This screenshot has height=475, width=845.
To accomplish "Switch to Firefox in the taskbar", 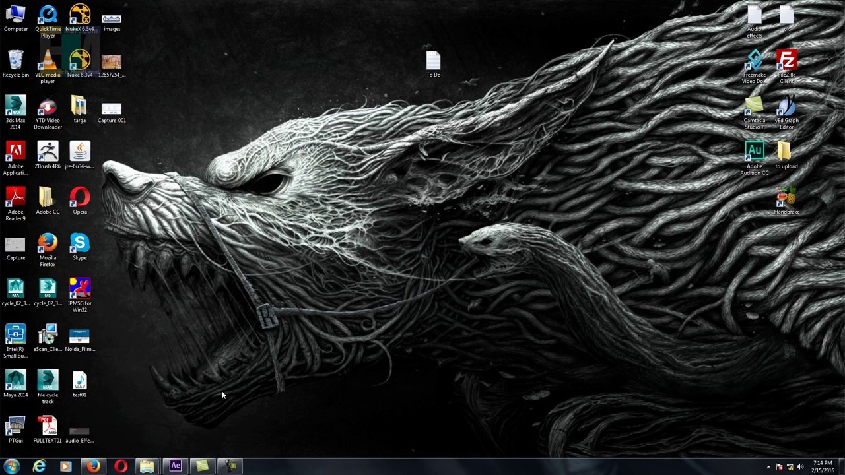I will click(93, 466).
